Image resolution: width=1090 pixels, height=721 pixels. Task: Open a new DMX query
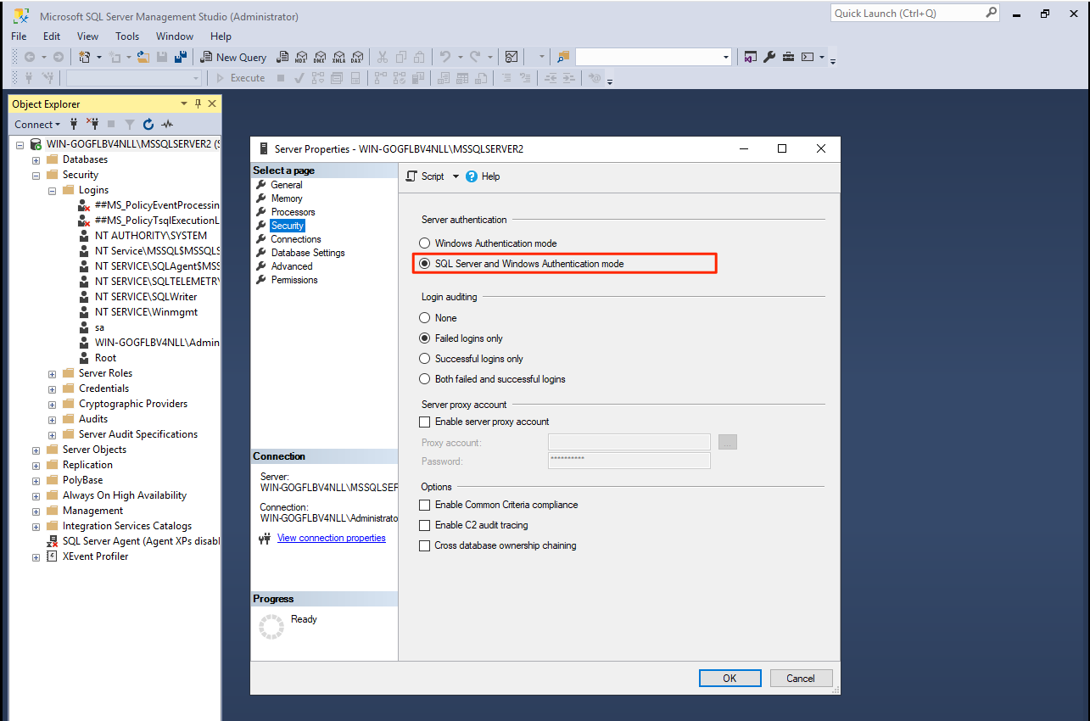tap(320, 57)
